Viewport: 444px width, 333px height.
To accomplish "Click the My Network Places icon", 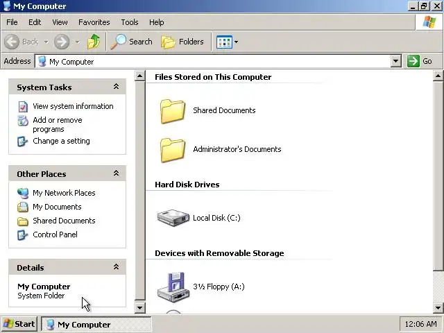I will click(23, 193).
